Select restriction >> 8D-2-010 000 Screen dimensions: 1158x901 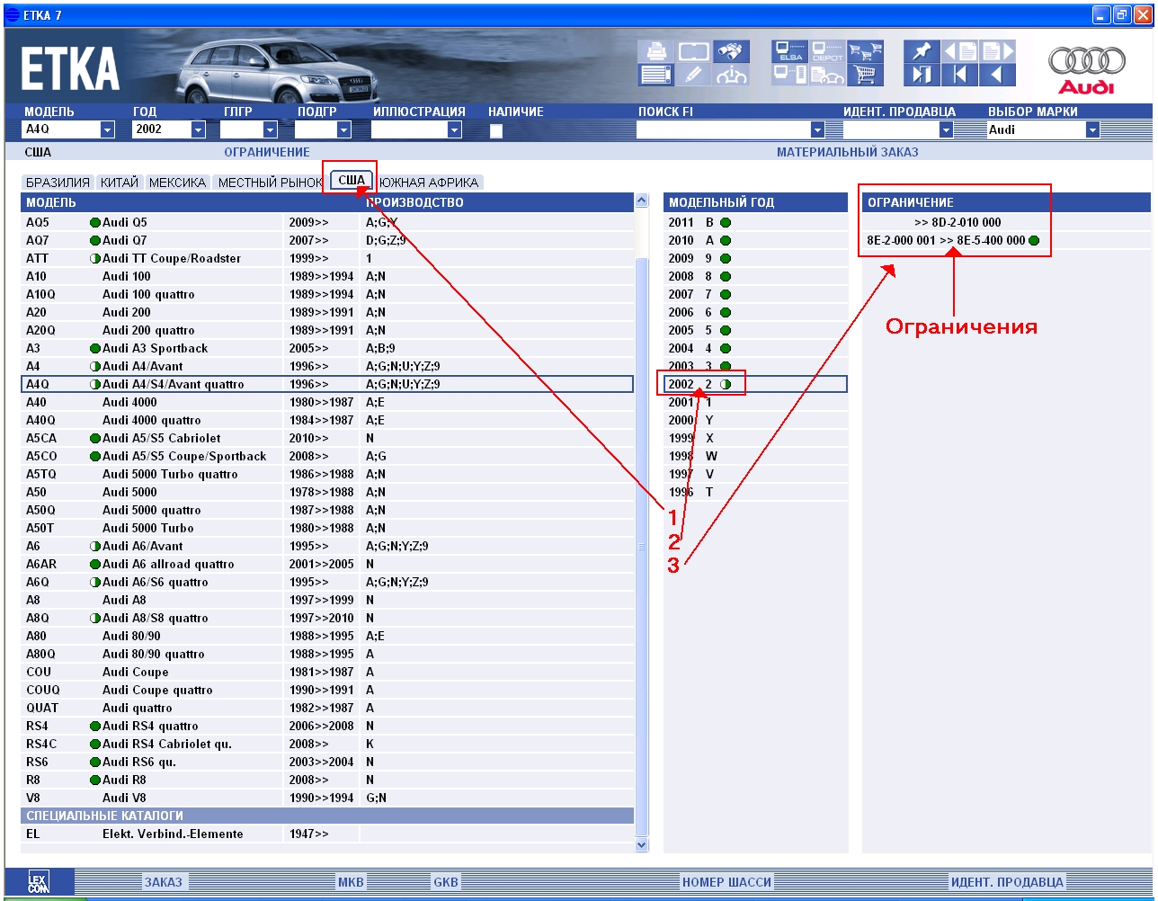[x=1005, y=222]
